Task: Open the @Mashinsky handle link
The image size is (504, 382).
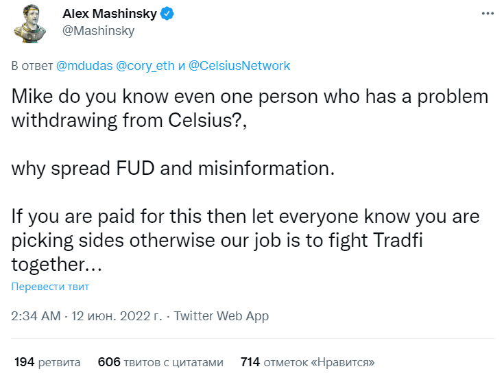Action: point(99,31)
